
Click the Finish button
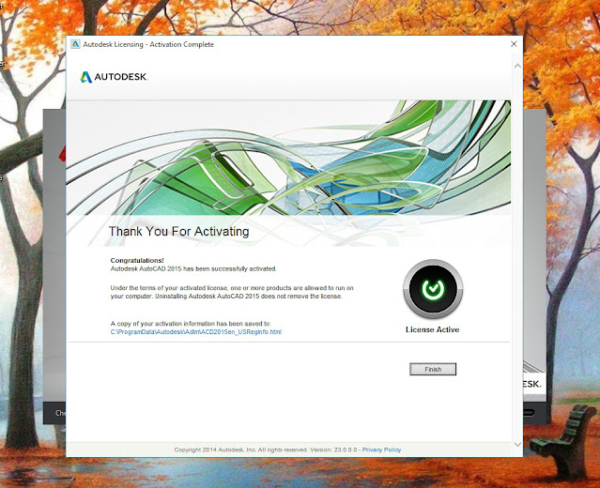click(x=433, y=369)
